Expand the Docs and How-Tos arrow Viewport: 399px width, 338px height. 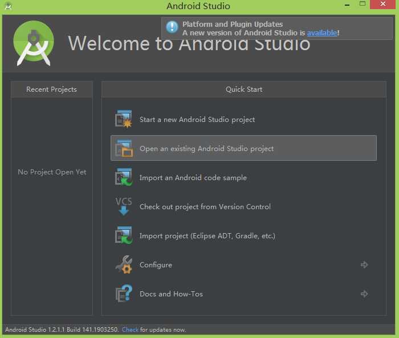(x=364, y=294)
